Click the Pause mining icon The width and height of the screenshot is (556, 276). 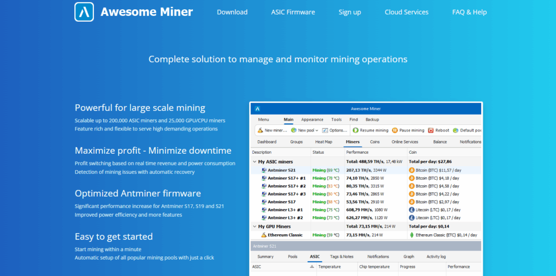pyautogui.click(x=395, y=130)
